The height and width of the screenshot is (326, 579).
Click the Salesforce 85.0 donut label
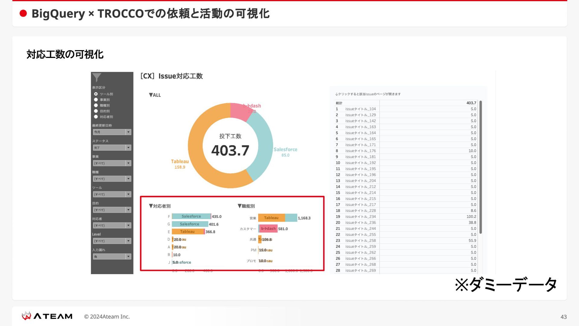(x=285, y=152)
